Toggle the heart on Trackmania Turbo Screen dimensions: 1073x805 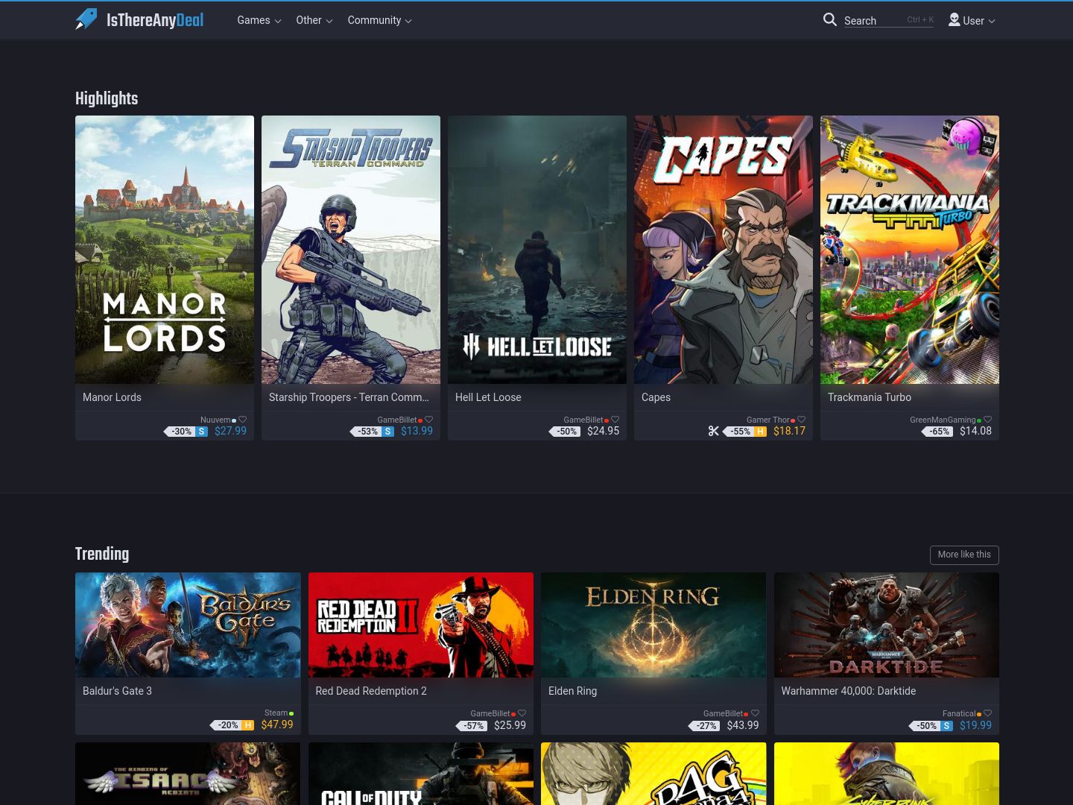pyautogui.click(x=987, y=420)
